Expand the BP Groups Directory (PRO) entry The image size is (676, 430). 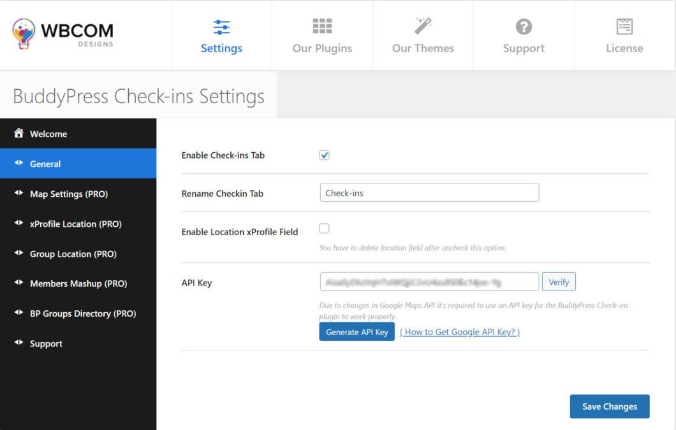[82, 313]
